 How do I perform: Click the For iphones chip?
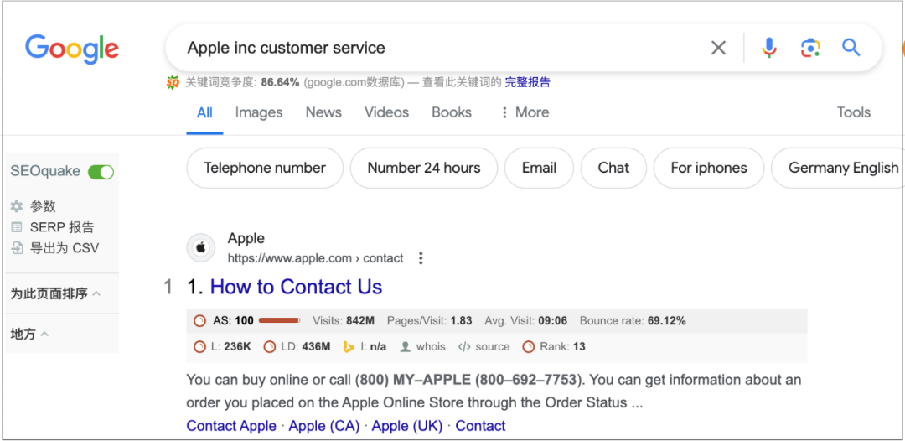pyautogui.click(x=709, y=168)
